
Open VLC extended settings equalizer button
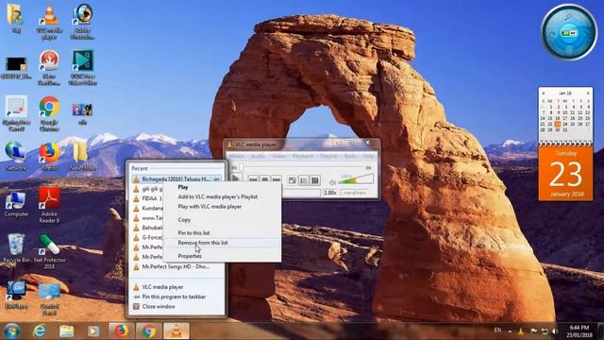pyautogui.click(x=314, y=180)
